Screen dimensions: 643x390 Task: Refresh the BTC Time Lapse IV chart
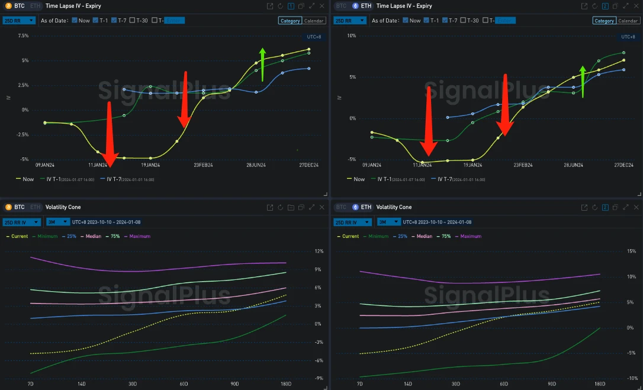280,6
